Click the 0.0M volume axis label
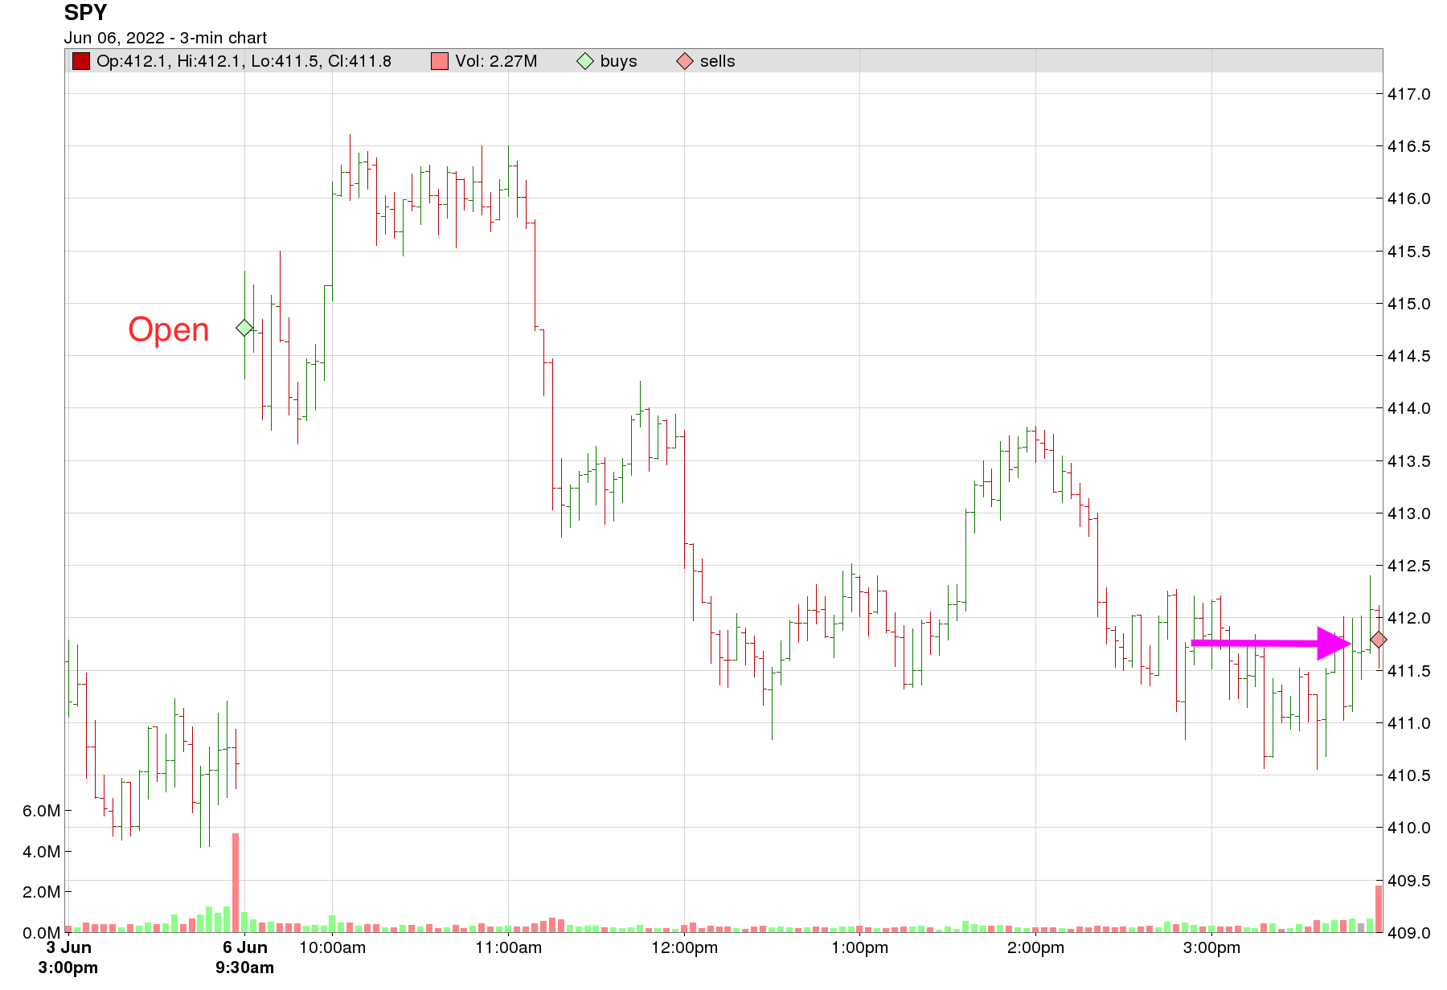 42,933
